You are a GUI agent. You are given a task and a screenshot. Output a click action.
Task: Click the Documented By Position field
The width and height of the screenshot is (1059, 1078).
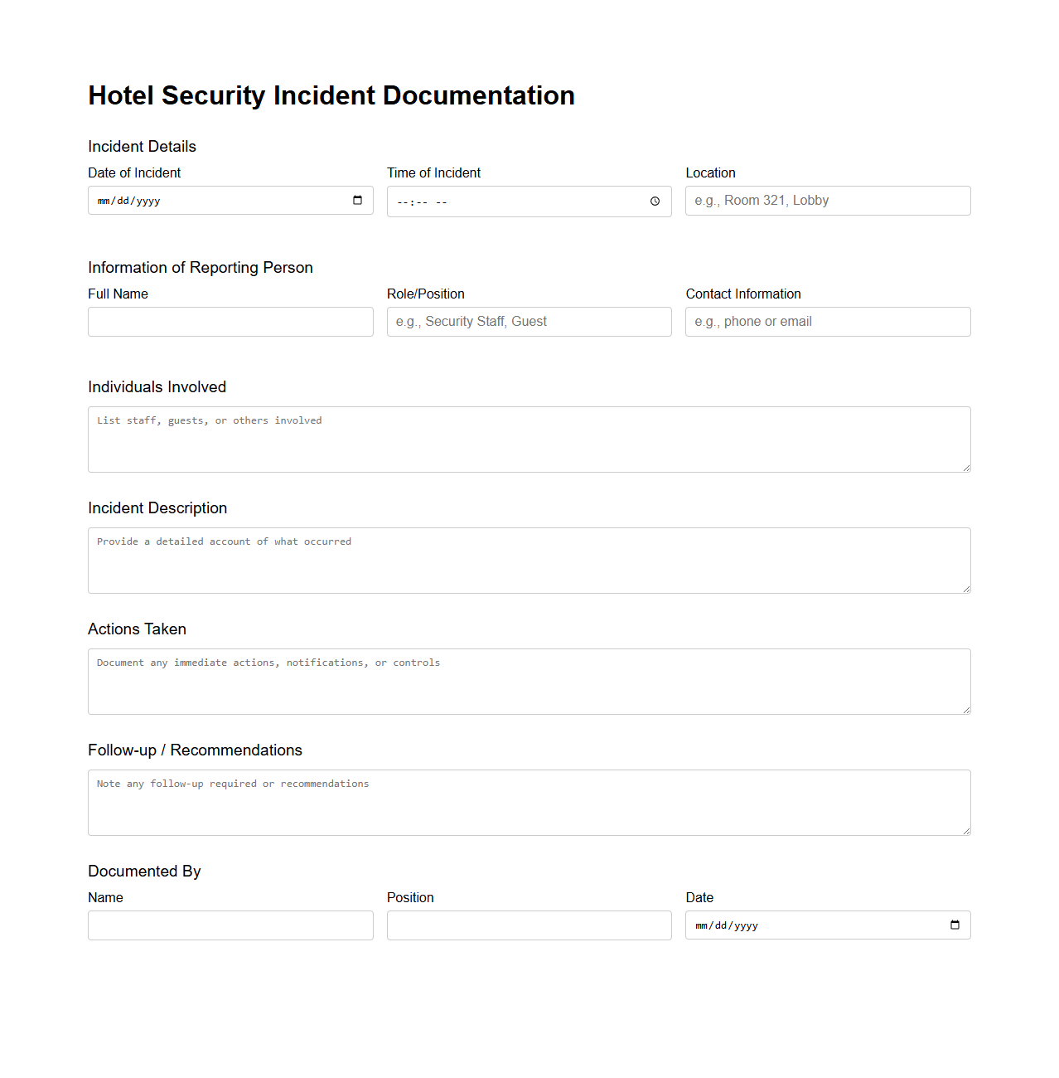529,925
